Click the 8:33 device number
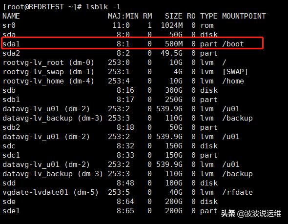 [125, 155]
